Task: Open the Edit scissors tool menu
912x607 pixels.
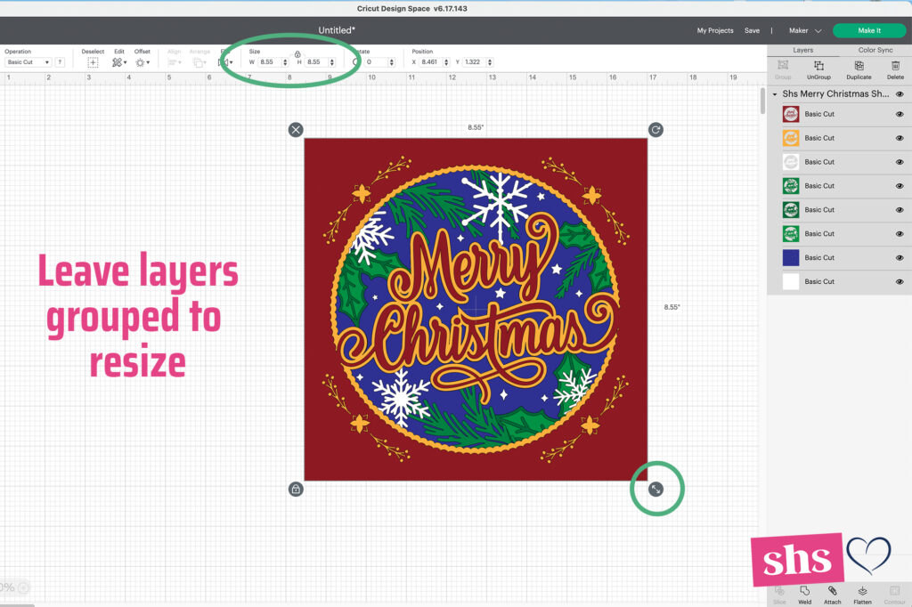Action: pyautogui.click(x=119, y=62)
